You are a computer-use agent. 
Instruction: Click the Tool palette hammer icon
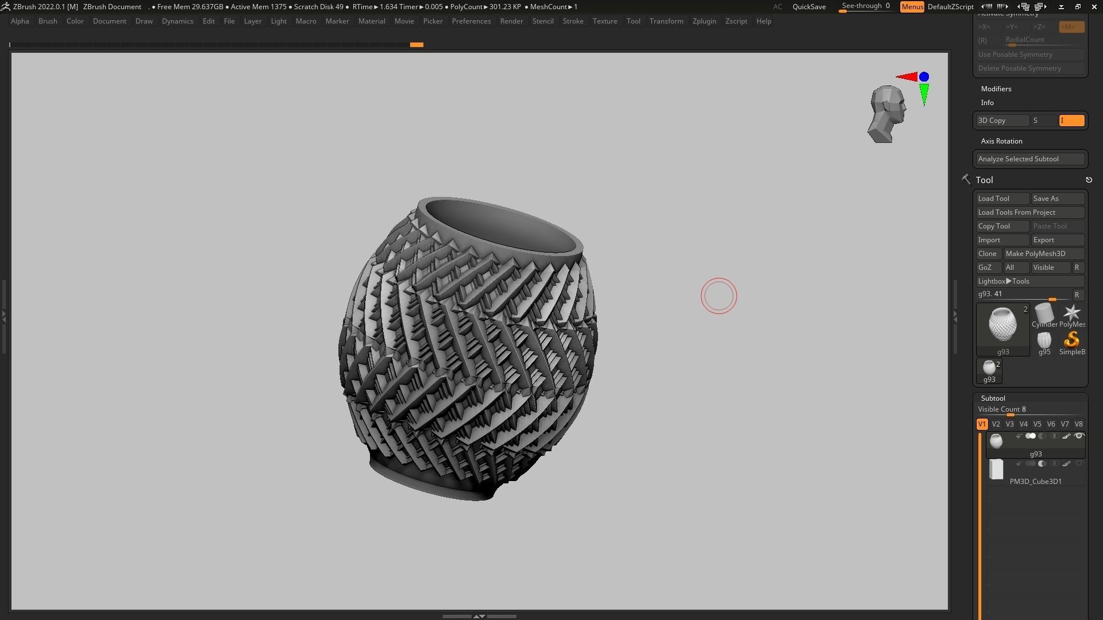pos(966,180)
